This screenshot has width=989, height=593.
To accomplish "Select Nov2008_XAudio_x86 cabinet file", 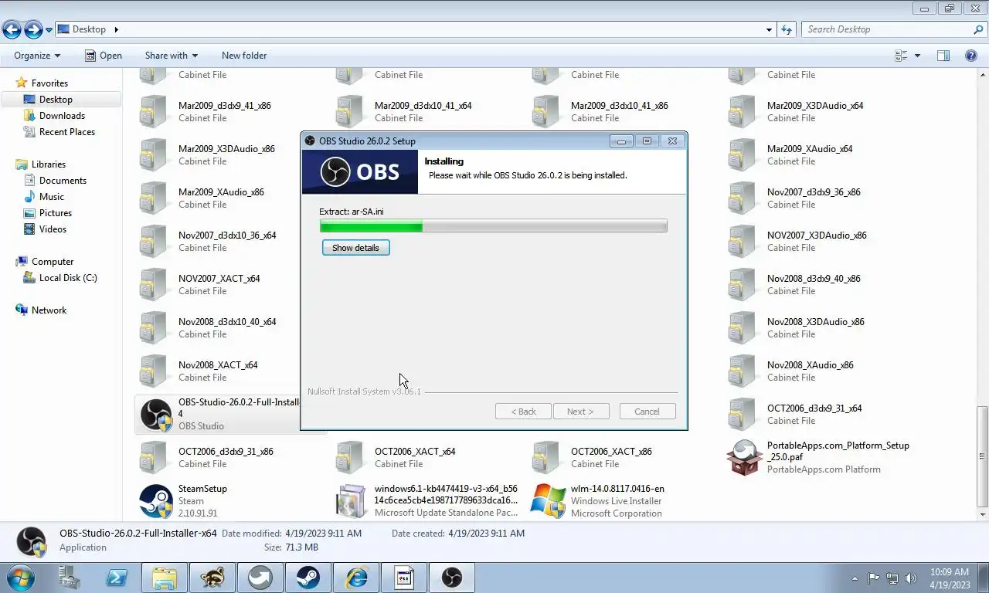I will [x=810, y=365].
